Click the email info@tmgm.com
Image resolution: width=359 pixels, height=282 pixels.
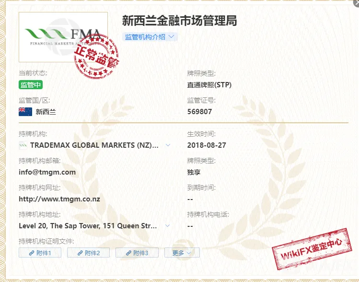(47, 172)
